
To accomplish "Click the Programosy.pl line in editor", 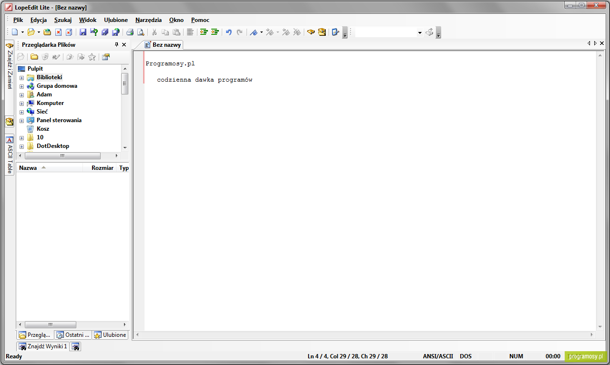I will pos(170,63).
